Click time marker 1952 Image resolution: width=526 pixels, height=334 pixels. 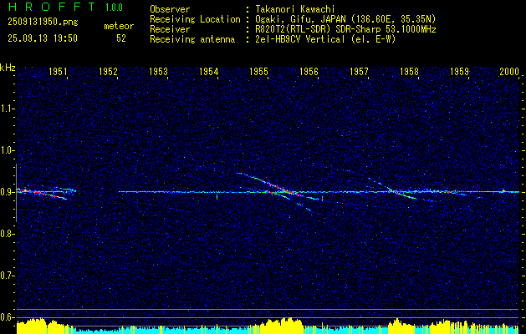coord(108,71)
